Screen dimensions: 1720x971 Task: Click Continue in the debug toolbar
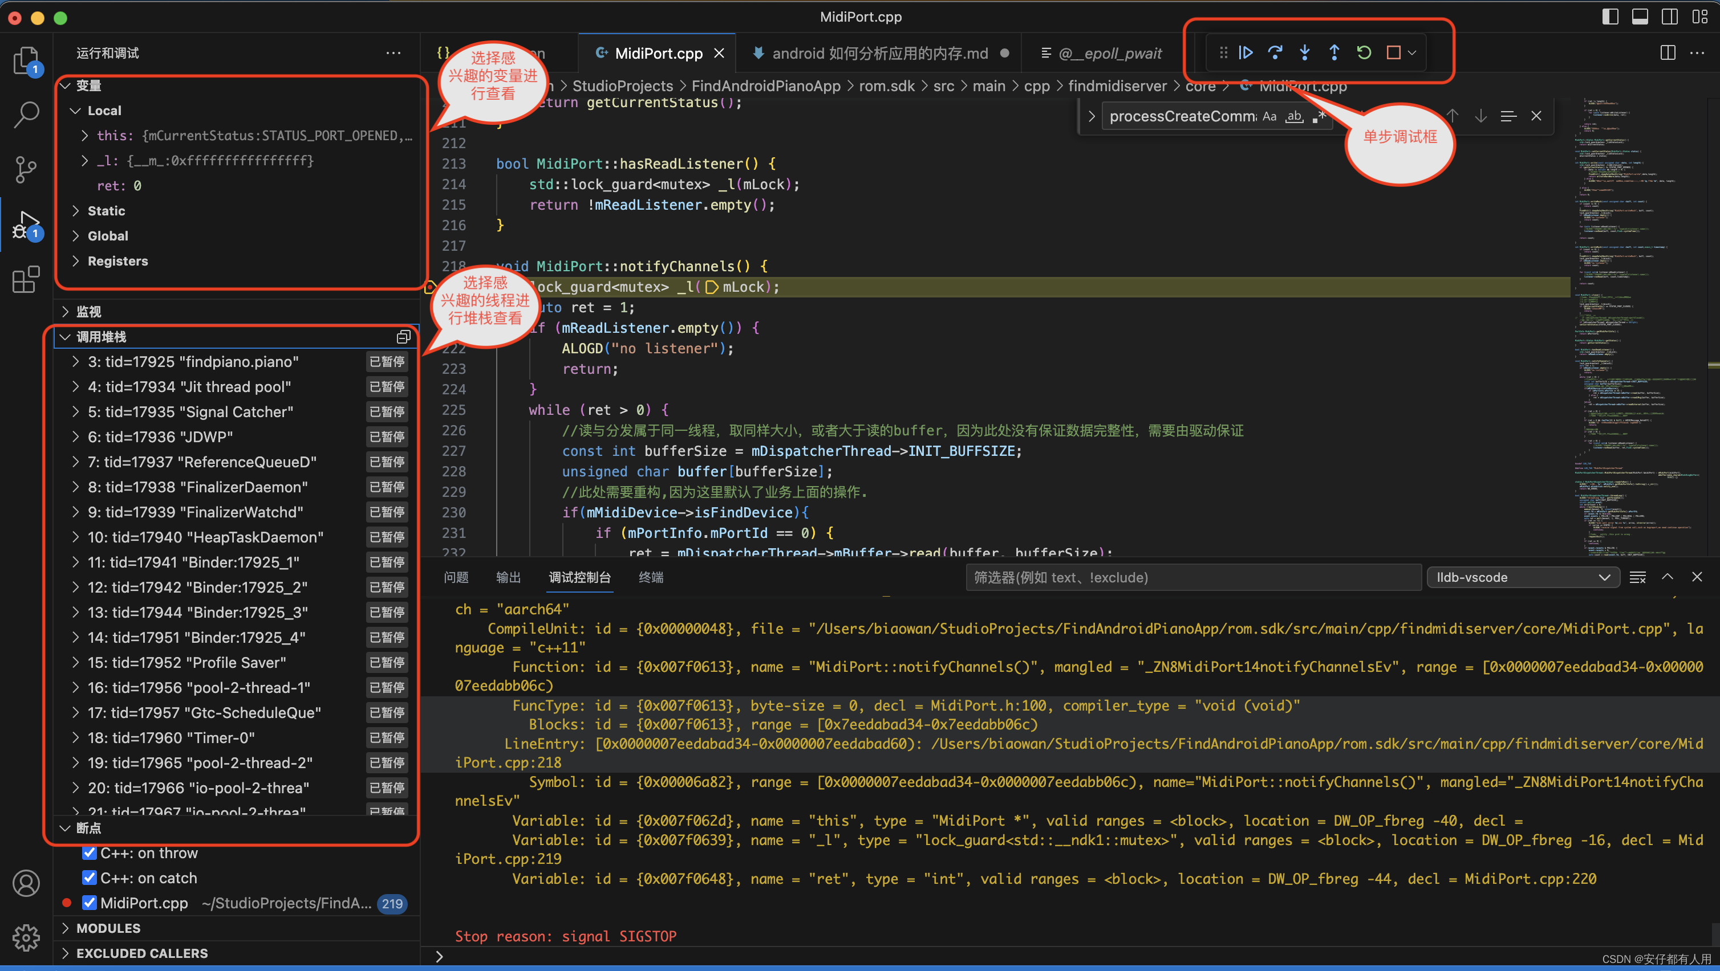[1246, 53]
